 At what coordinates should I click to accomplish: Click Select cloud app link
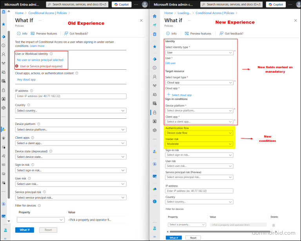tap(179, 95)
